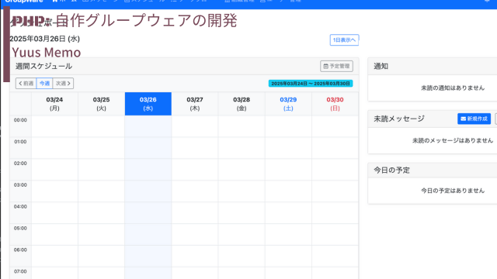497x279 pixels.
Task: Switch to 1日表示へ day view
Action: (x=344, y=40)
